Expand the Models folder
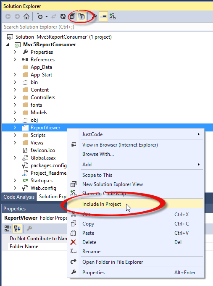Image resolution: width=213 pixels, height=286 pixels. coord(15,113)
